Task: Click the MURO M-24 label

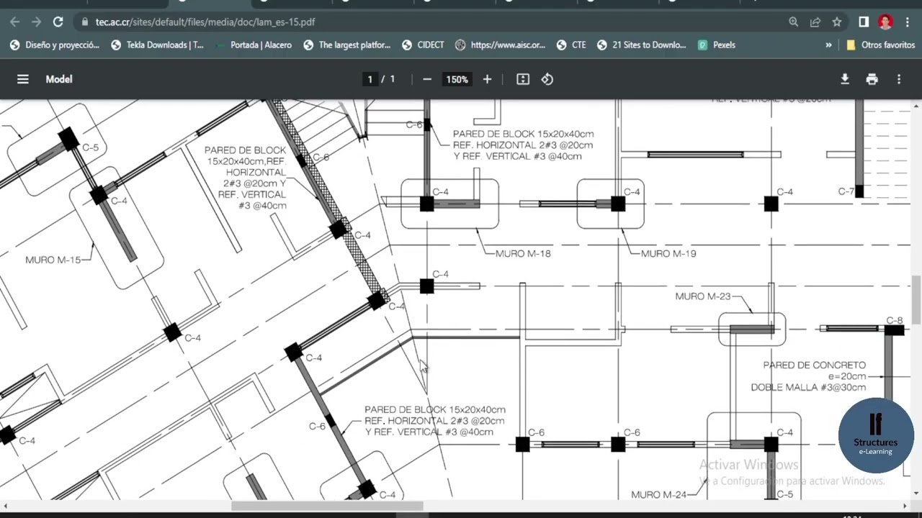Action: pyautogui.click(x=658, y=494)
